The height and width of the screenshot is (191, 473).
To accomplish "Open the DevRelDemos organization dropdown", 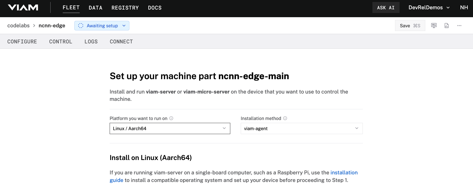I will coord(429,8).
